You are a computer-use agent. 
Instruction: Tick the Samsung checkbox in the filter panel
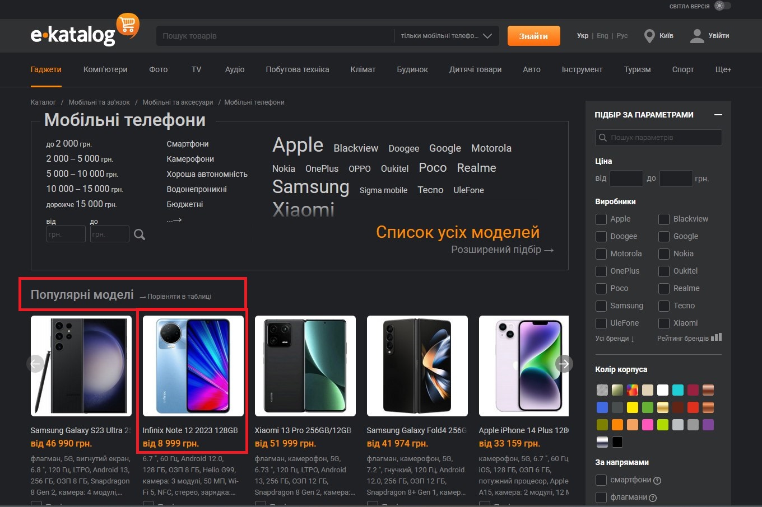coord(601,306)
